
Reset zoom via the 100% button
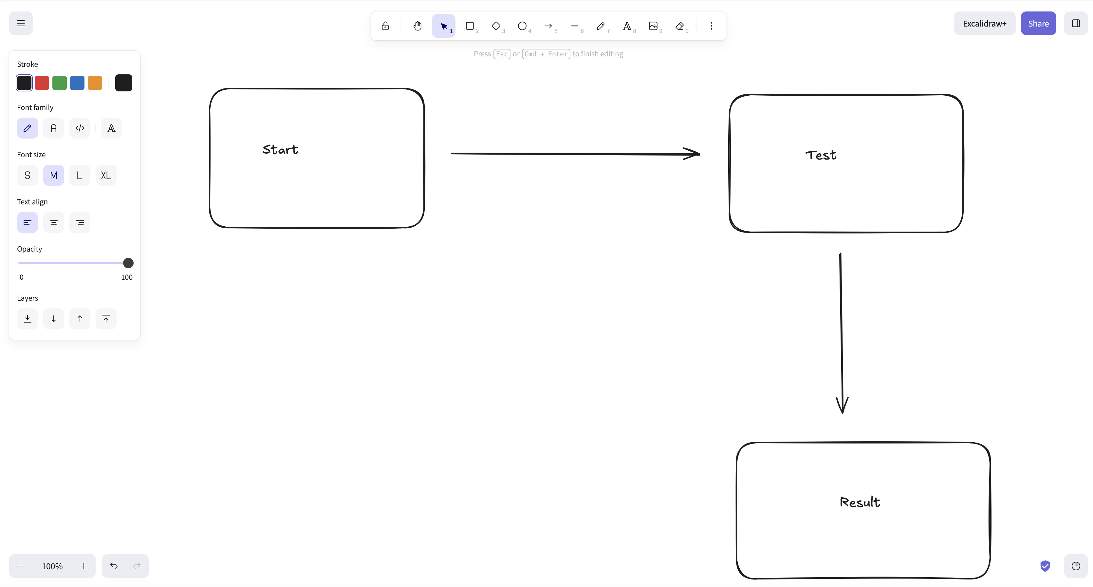52,566
